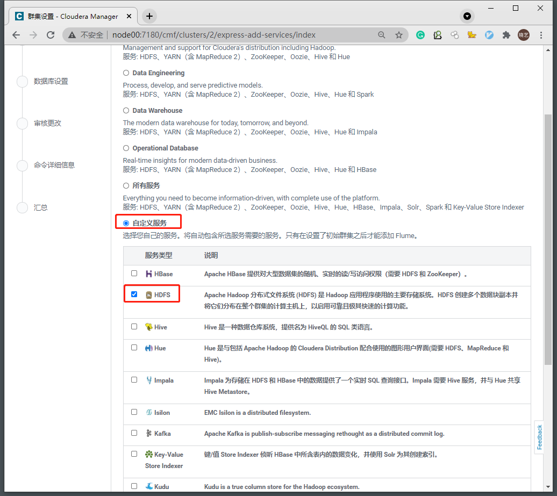Check the Isilon service checkbox
Screen dimensions: 557x496
pyautogui.click(x=134, y=412)
